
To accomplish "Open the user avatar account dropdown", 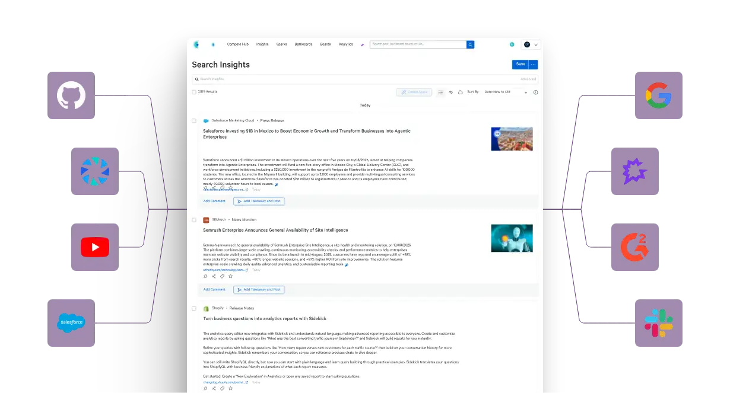I will click(531, 44).
